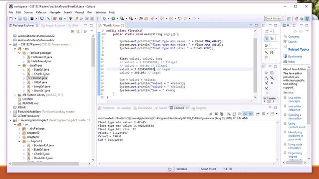Viewport: 319px width, 179px height.
Task: Open Using code templates help link
Action: (295, 146)
